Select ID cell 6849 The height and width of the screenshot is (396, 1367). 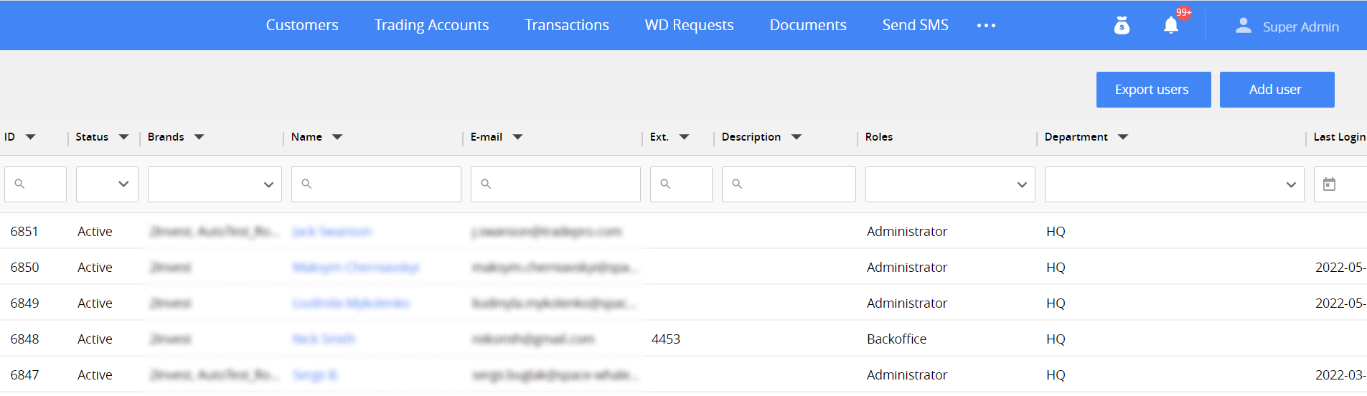pos(24,303)
